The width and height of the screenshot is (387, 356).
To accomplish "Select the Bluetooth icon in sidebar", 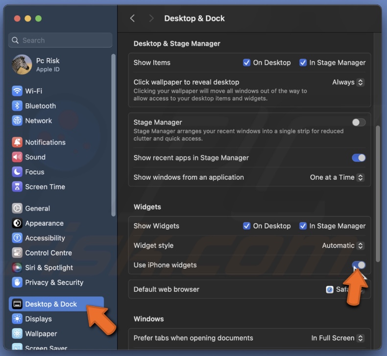I will pos(17,106).
